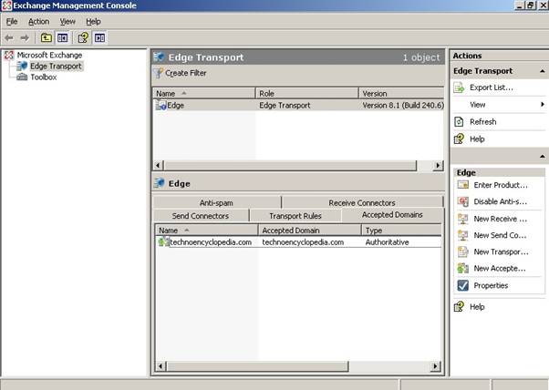Switch to the Receive Connectors tab
Viewport: 549px width, 390px height.
point(362,203)
